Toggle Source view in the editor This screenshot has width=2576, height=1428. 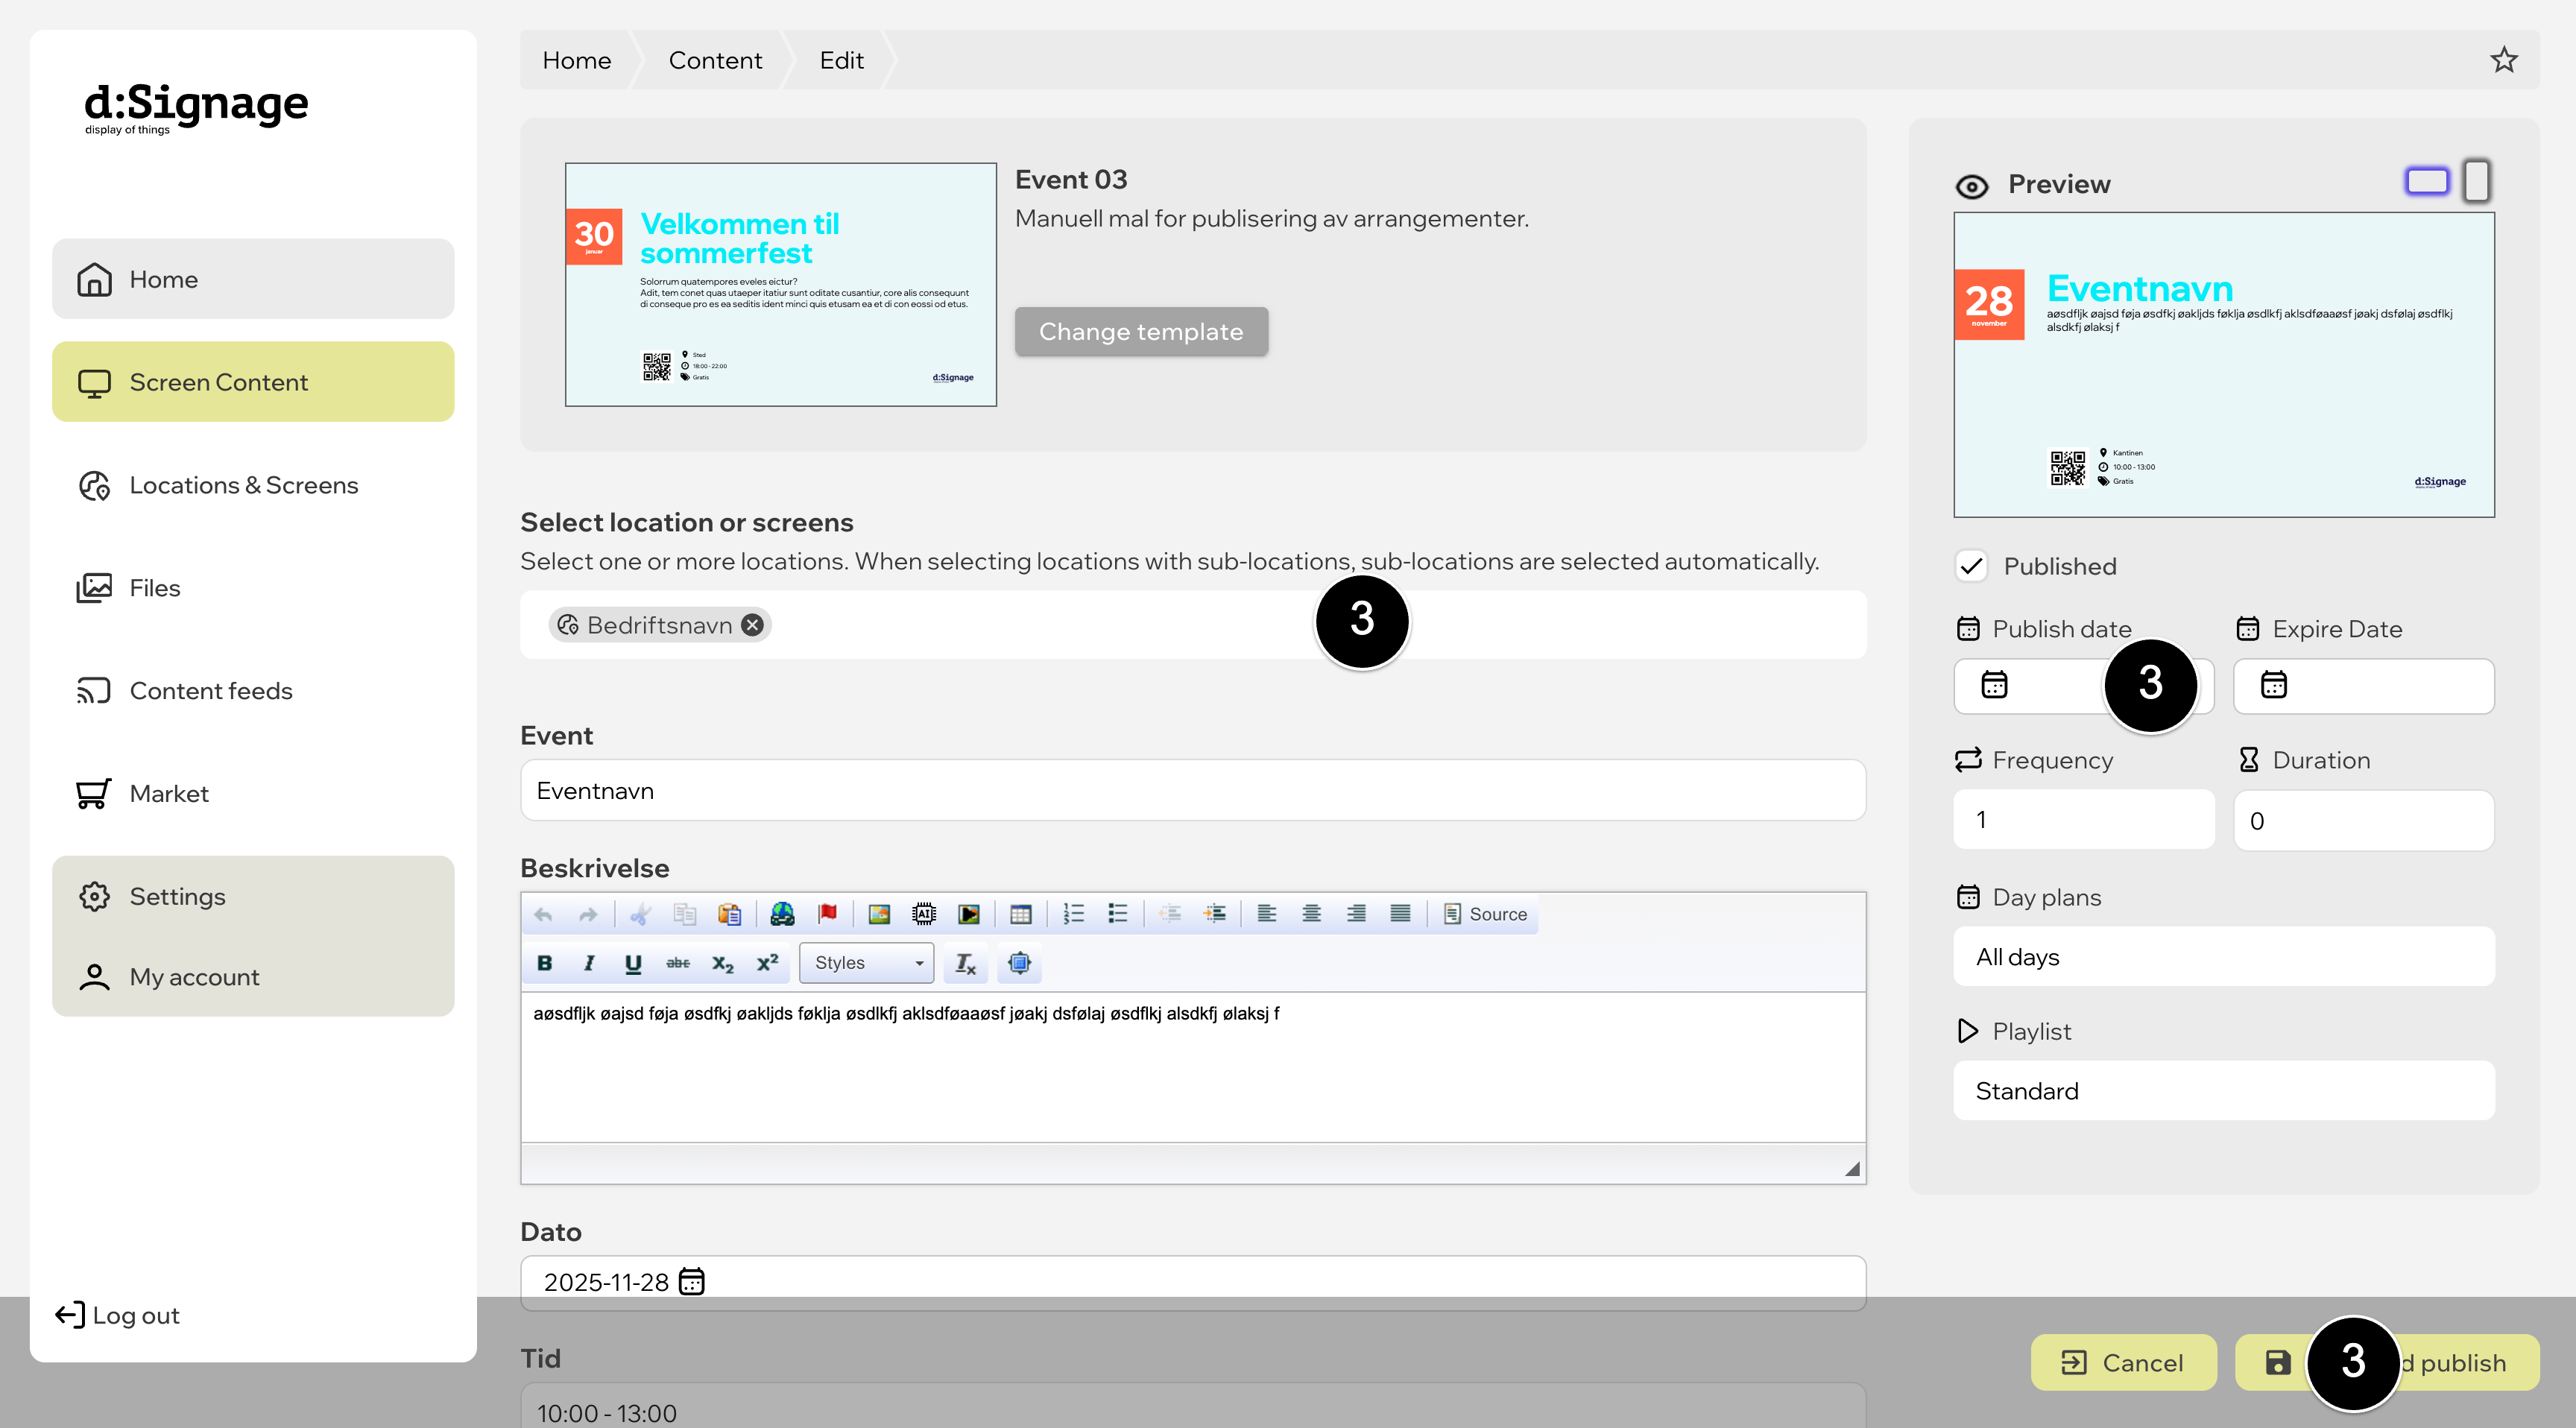pos(1485,914)
